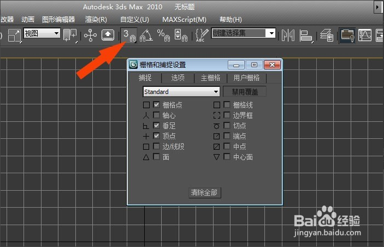Switch to the 主栅格 tab

pos(210,78)
